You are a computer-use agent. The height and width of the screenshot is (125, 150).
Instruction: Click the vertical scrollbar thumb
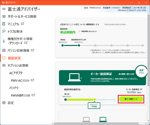148,50
